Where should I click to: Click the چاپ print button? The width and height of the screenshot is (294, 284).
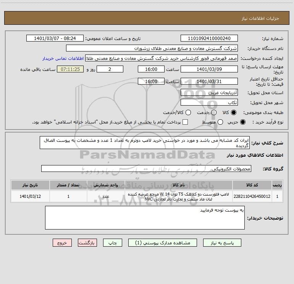coord(113,243)
